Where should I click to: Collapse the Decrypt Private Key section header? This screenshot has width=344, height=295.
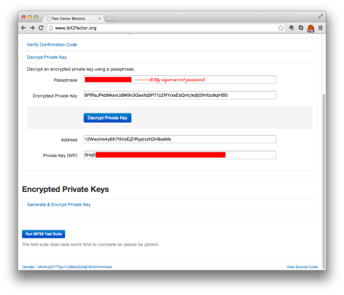click(46, 57)
